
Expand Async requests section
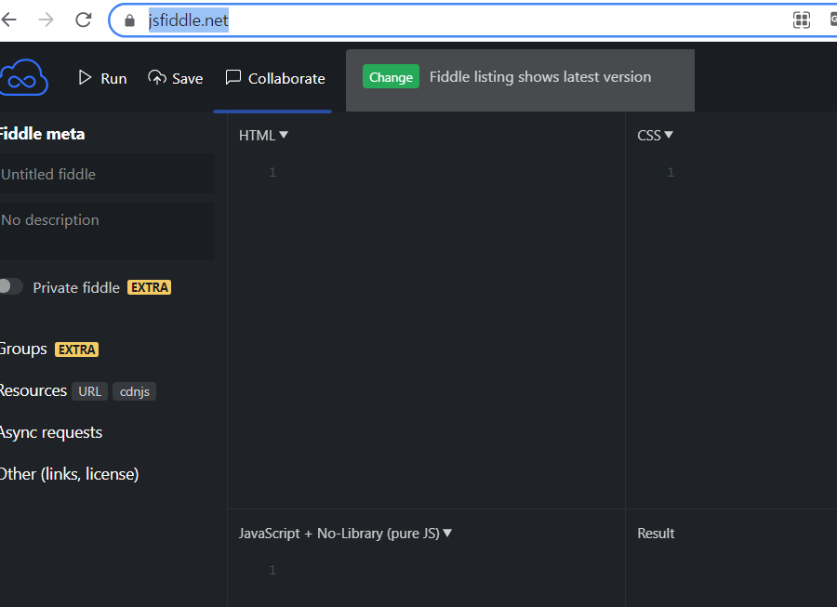click(51, 432)
